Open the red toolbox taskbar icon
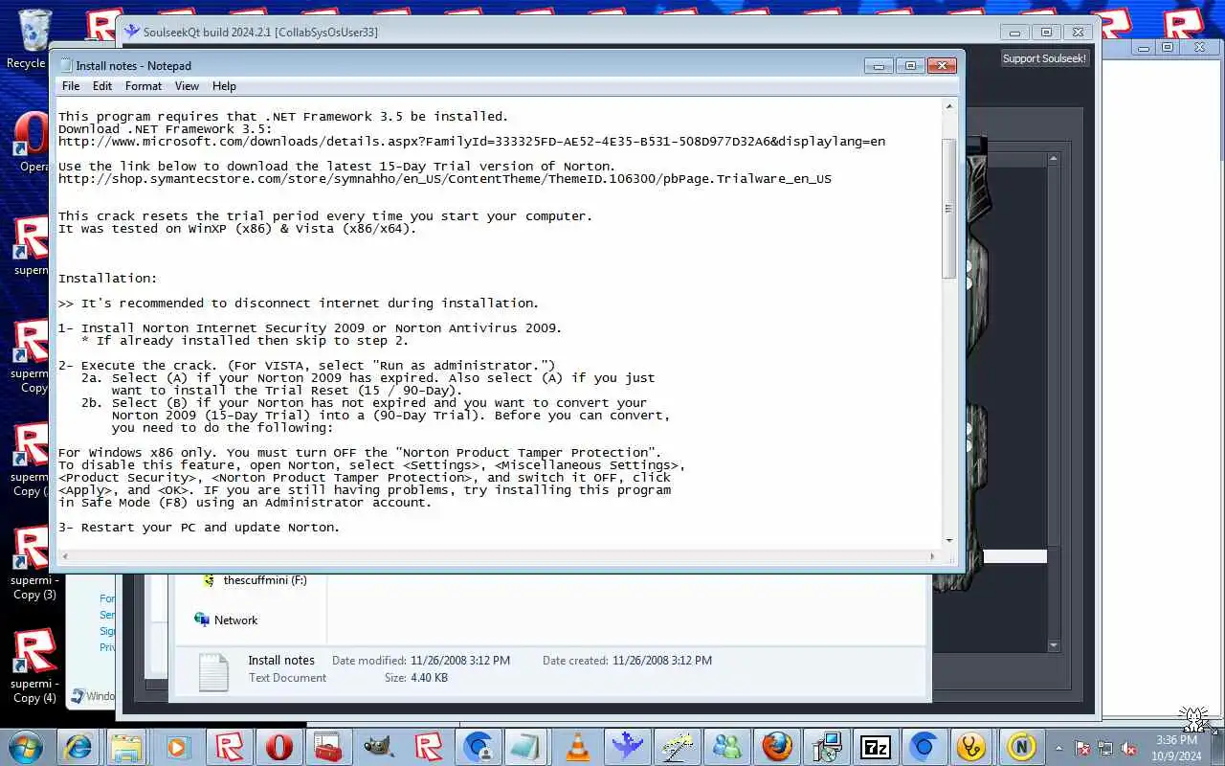This screenshot has width=1225, height=766. (328, 747)
